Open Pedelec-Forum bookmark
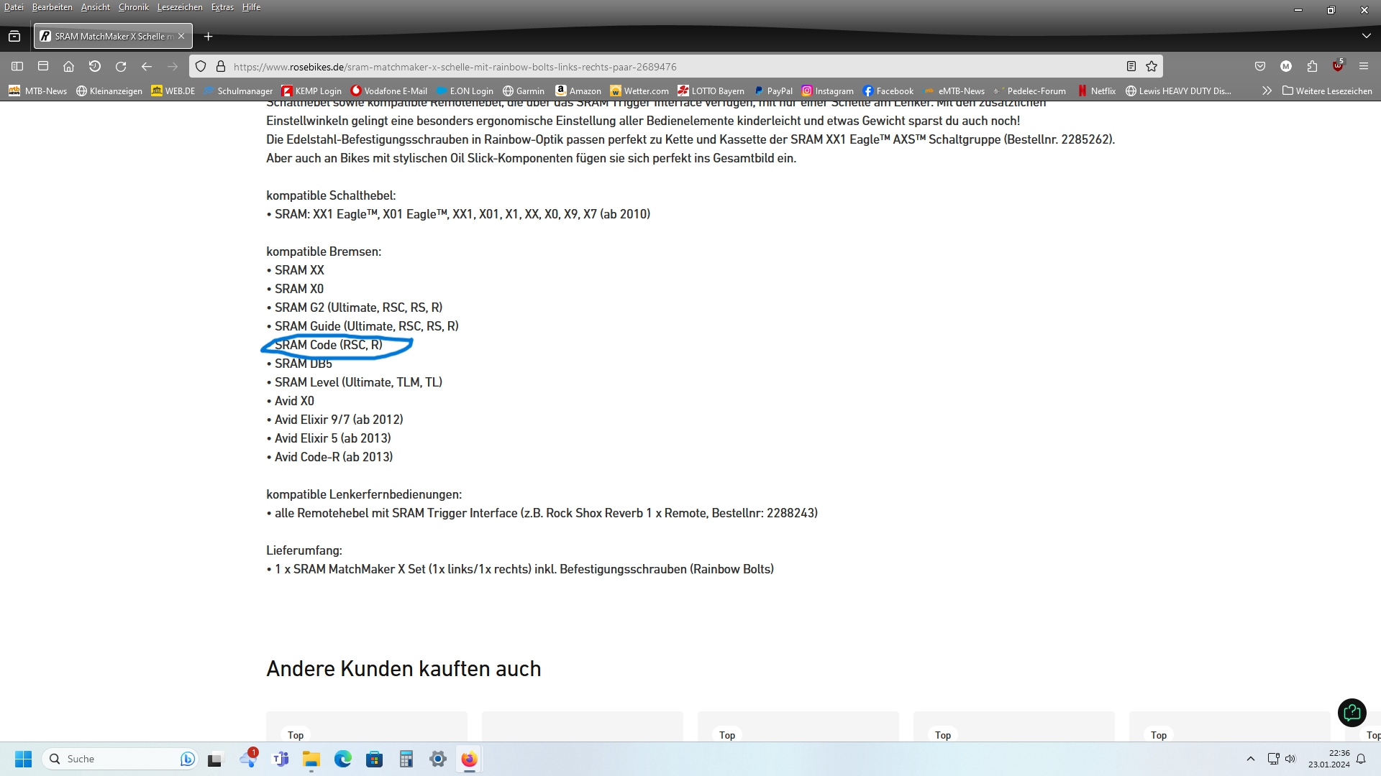 [1030, 91]
